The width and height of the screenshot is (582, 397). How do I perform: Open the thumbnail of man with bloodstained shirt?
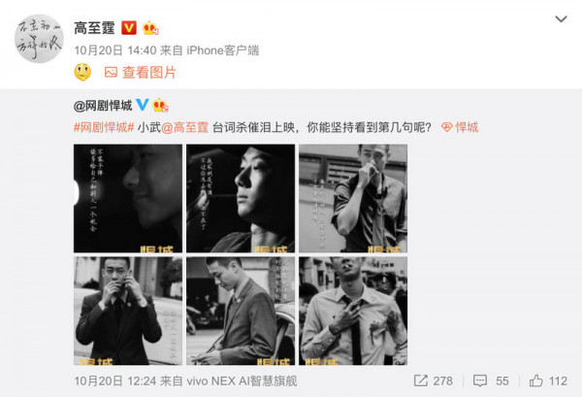click(353, 311)
